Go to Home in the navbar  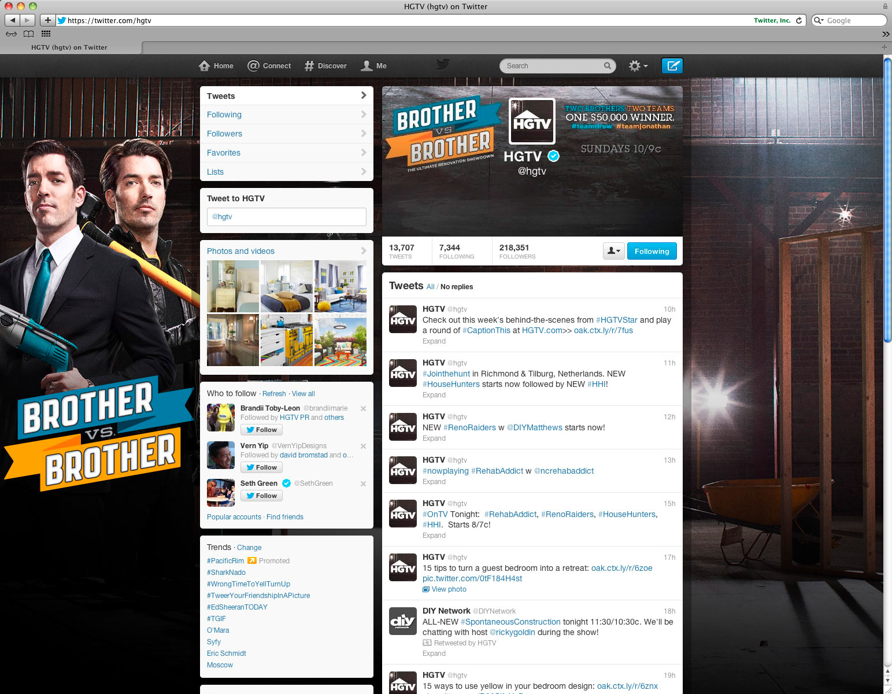pos(216,66)
